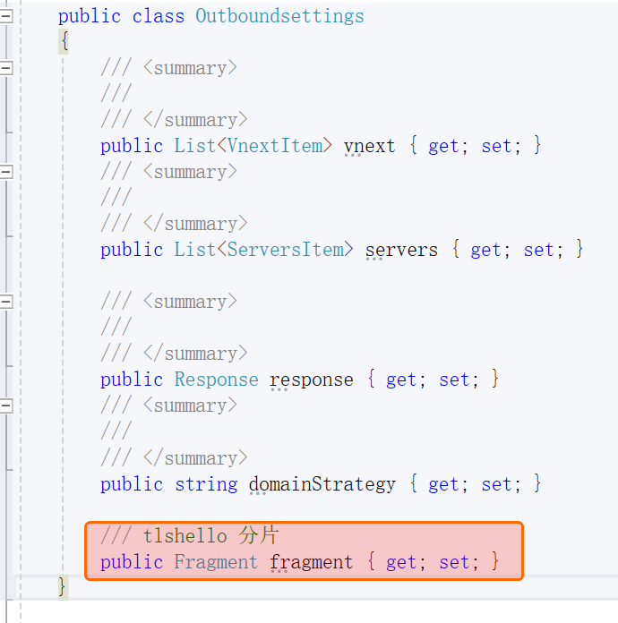Collapse summary comment above servers property
Viewport: 618px width, 623px height.
click(6, 172)
